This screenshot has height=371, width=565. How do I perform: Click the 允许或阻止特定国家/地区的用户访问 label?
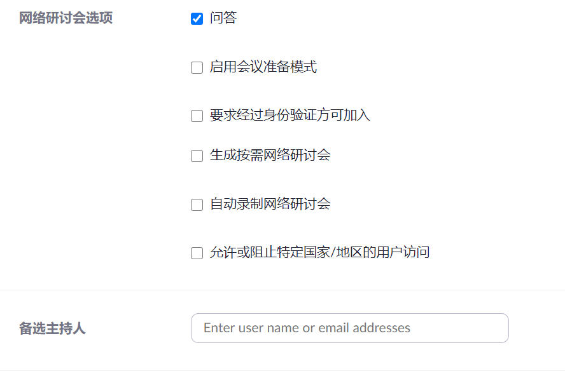click(x=320, y=253)
